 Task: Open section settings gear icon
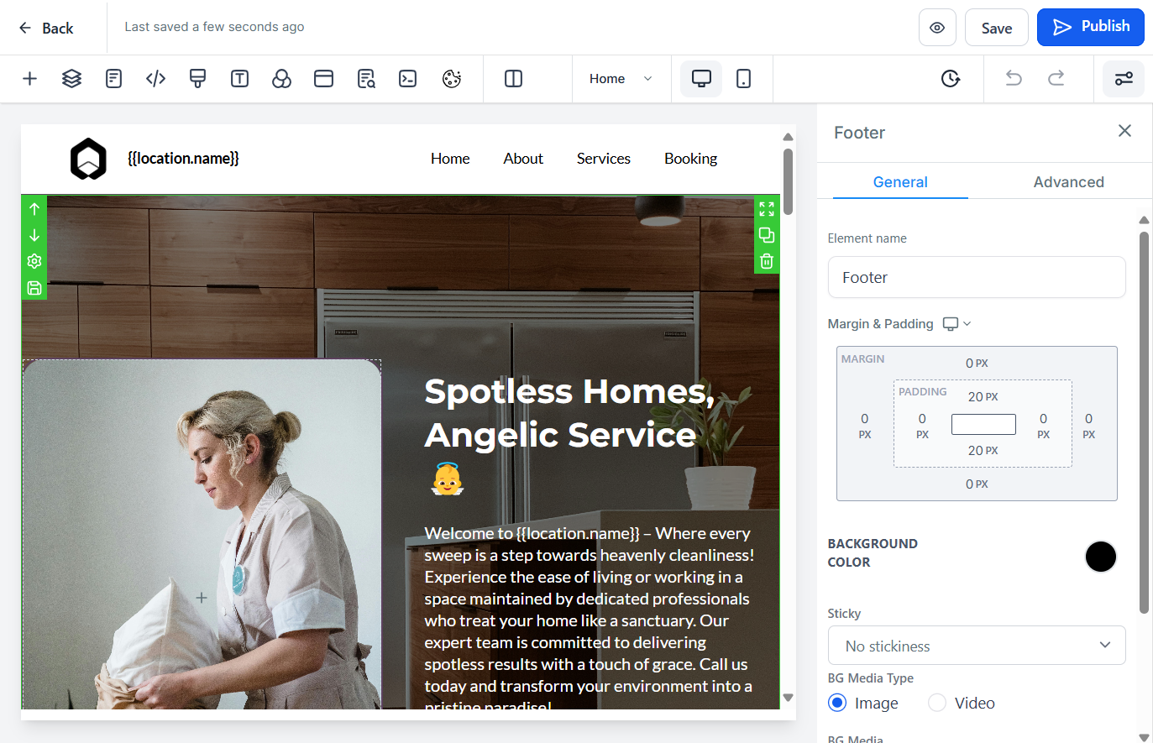(34, 261)
